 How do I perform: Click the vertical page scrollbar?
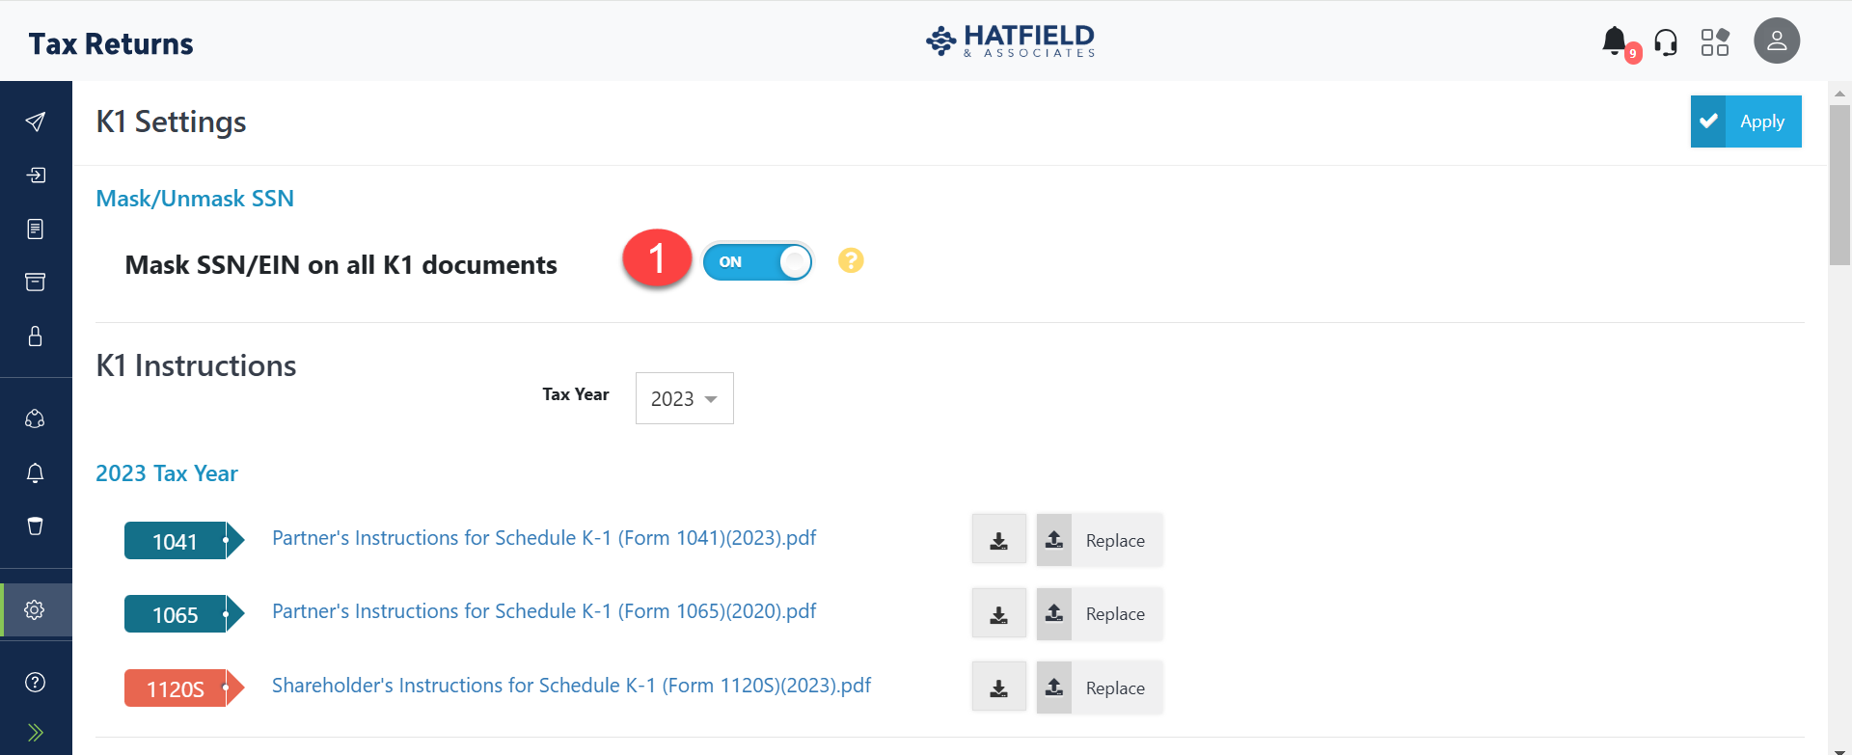(1839, 183)
